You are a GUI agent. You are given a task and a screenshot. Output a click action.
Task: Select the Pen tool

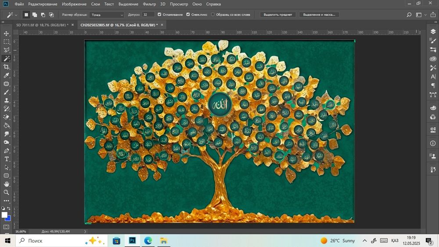(6, 151)
